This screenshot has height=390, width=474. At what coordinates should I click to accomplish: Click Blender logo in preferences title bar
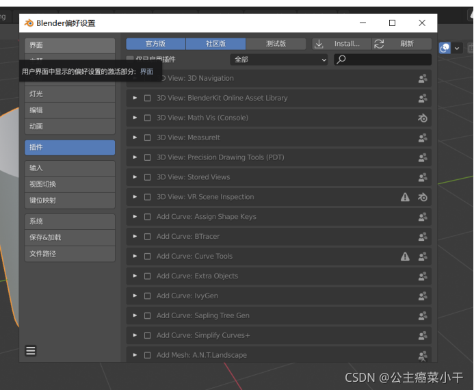pyautogui.click(x=29, y=23)
